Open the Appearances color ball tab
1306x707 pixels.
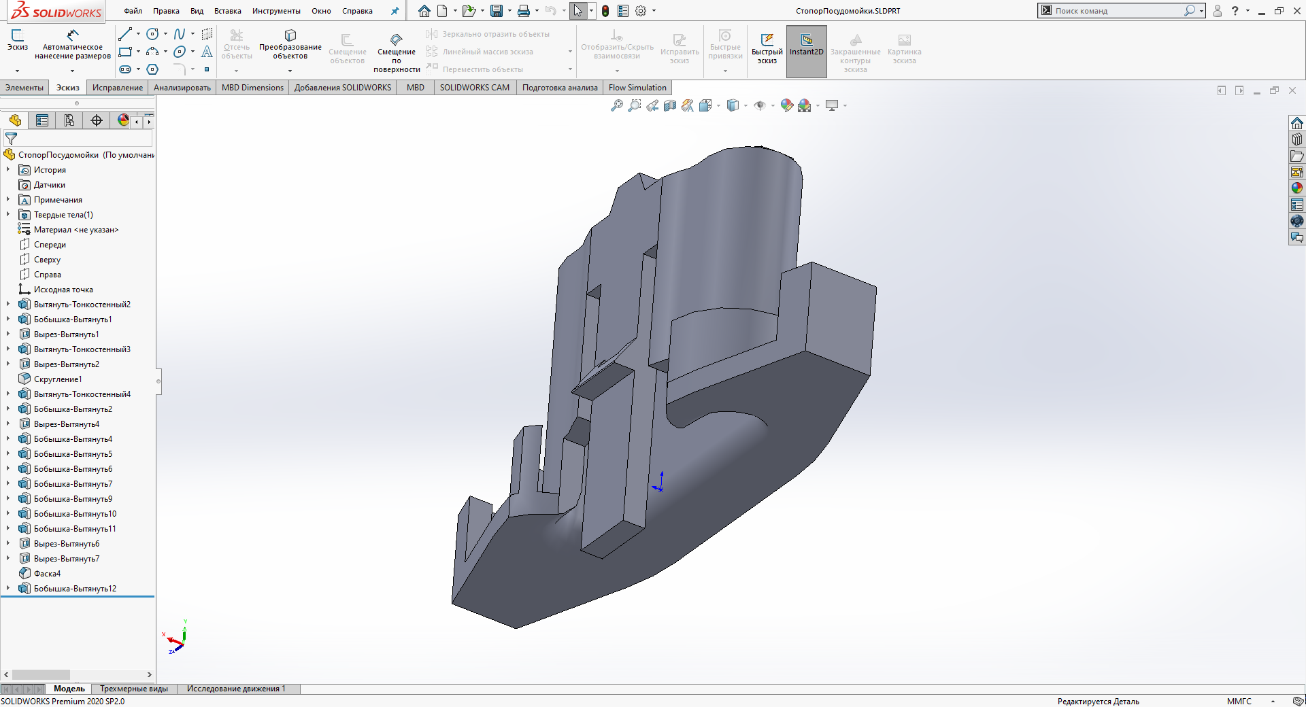(x=123, y=120)
